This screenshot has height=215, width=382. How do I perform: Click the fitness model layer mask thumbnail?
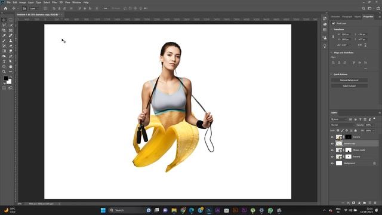[349, 150]
